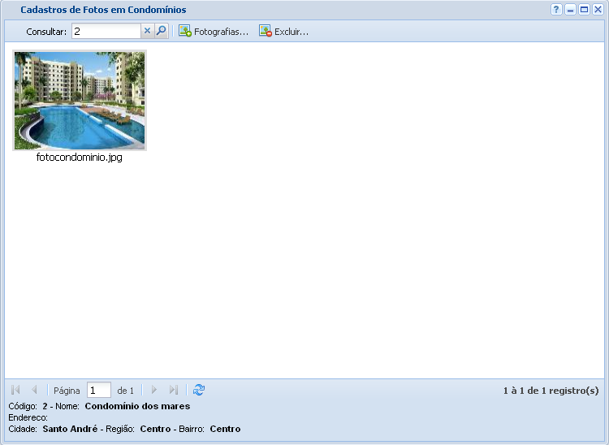The height and width of the screenshot is (445, 609).
Task: Select the condominium pool photo thumbnail
Action: pyautogui.click(x=80, y=101)
